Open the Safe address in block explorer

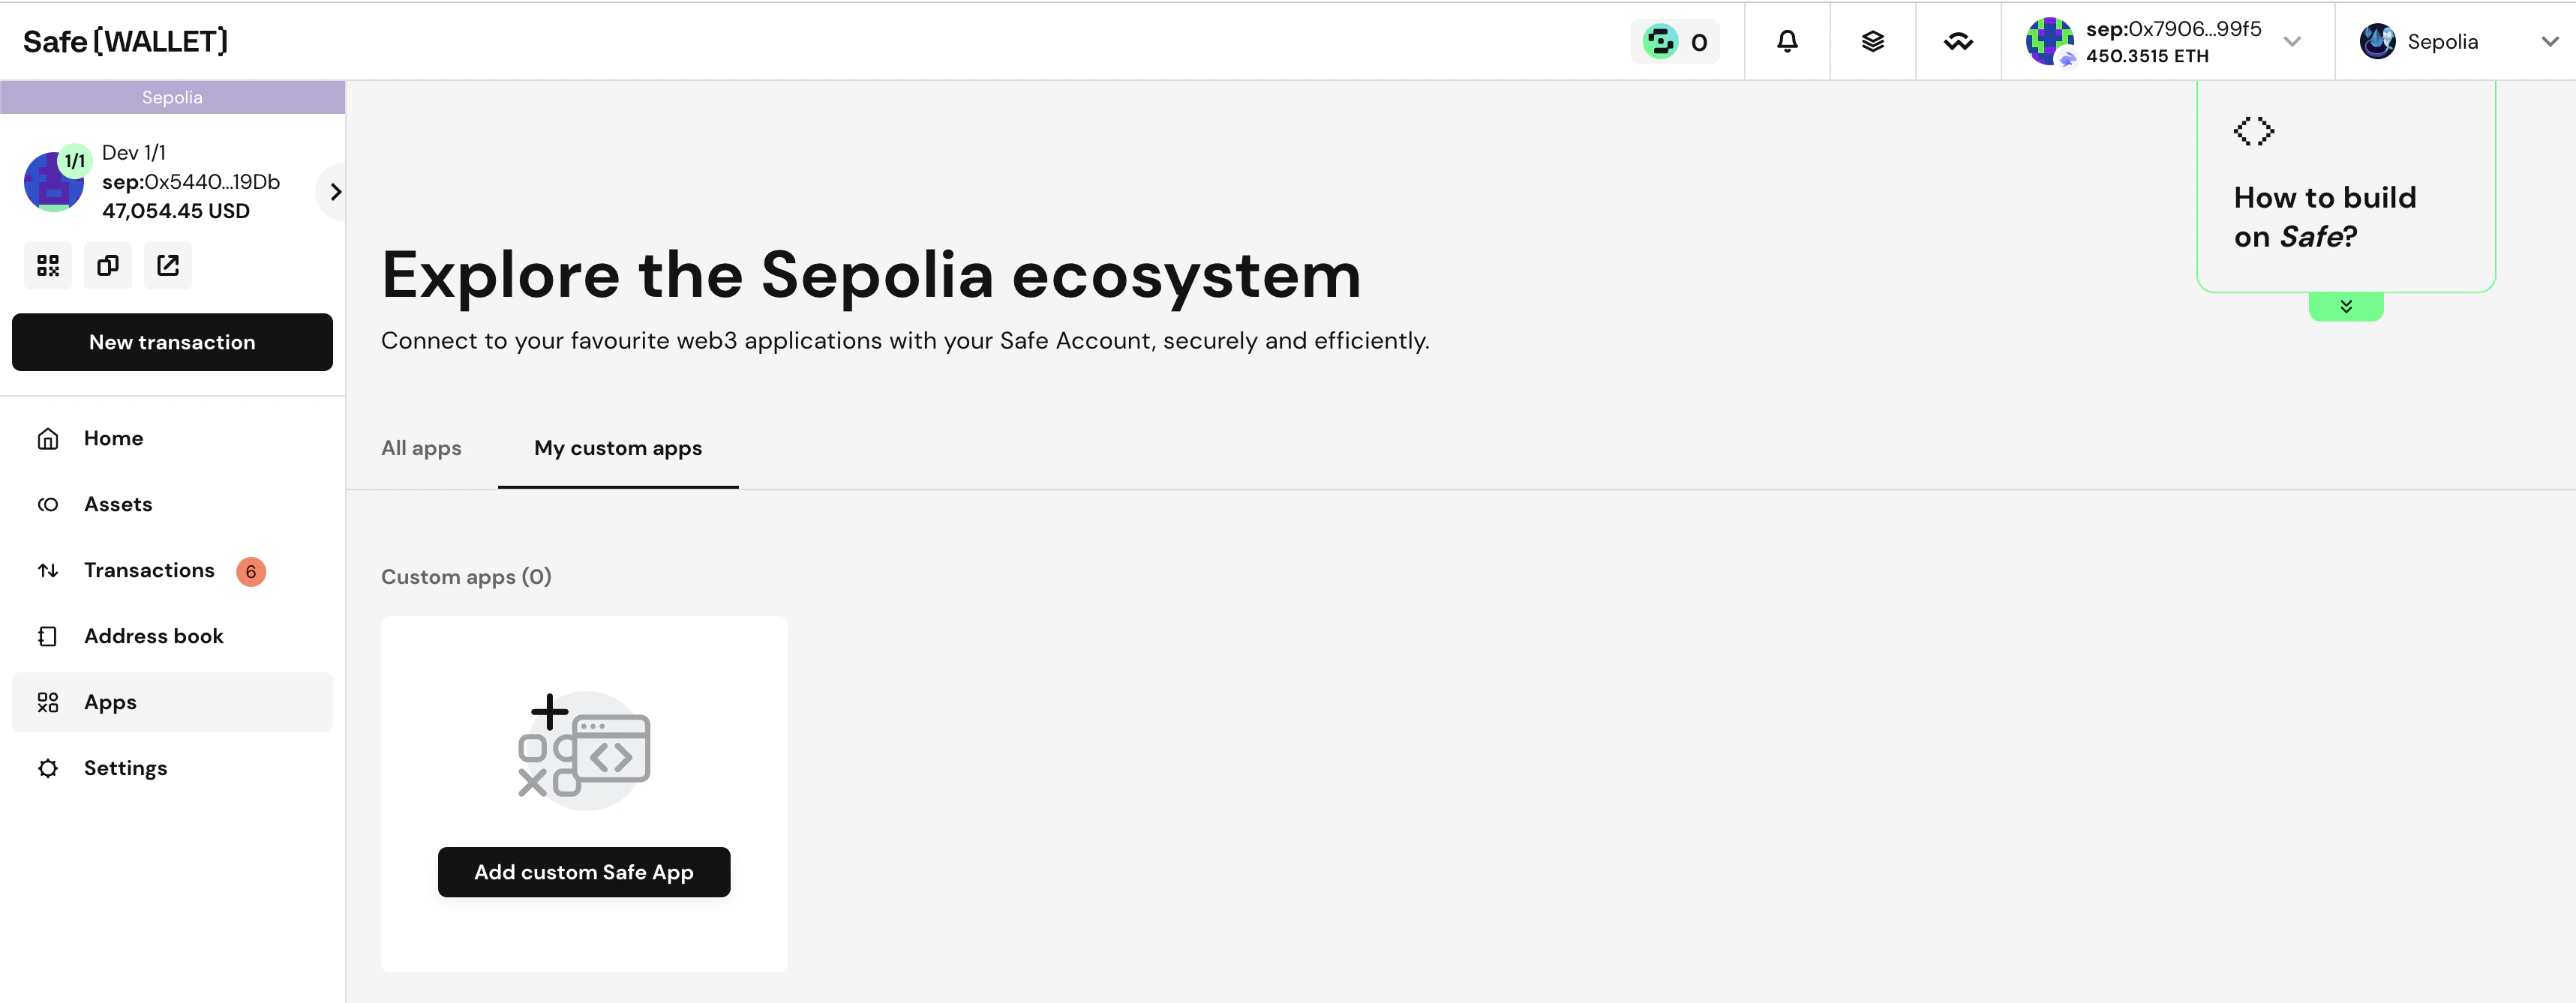(167, 265)
